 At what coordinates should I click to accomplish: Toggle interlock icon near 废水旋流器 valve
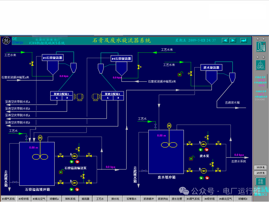click(x=180, y=74)
